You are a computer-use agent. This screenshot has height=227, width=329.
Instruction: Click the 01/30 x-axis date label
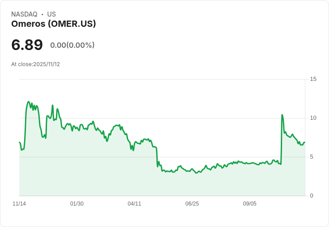click(x=77, y=203)
